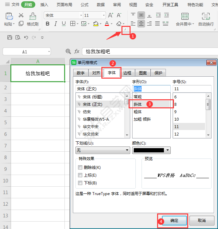This screenshot has width=218, height=229.
Task: Click the Clear format eraser icon
Action: pyautogui.click(x=119, y=24)
